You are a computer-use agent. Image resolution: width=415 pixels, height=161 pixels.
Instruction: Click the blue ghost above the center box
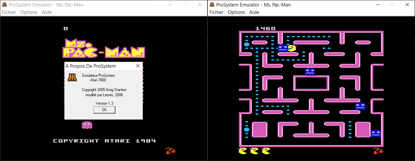[x=310, y=72]
